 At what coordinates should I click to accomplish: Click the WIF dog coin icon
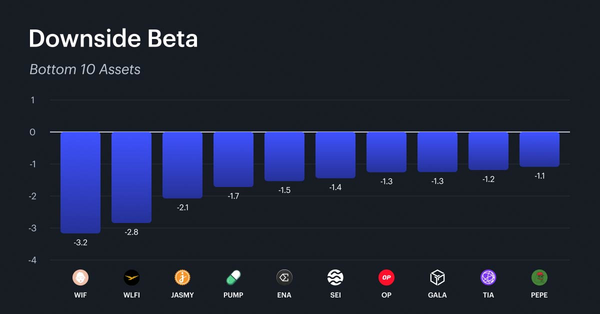tap(80, 277)
